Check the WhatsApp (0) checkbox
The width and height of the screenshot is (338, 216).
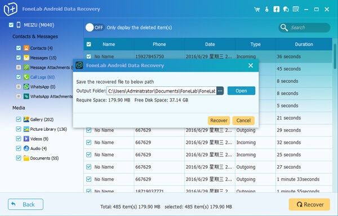[x=19, y=87]
